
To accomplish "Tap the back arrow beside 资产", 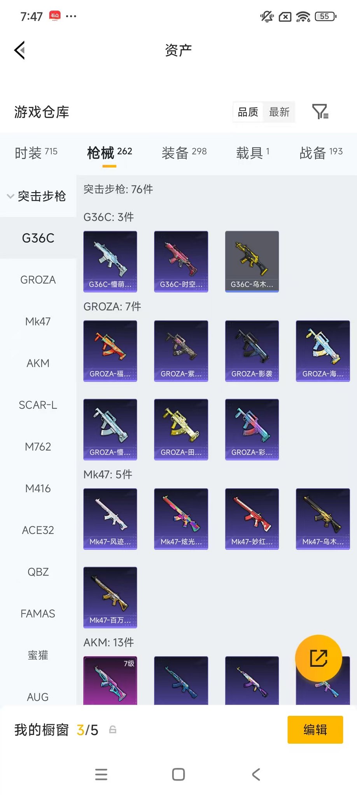I will [x=19, y=50].
